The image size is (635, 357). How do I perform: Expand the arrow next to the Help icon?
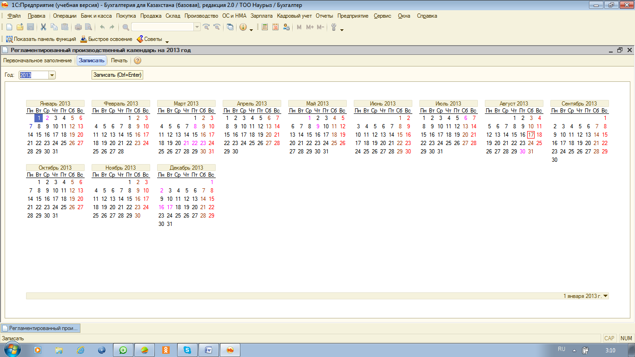[251, 30]
